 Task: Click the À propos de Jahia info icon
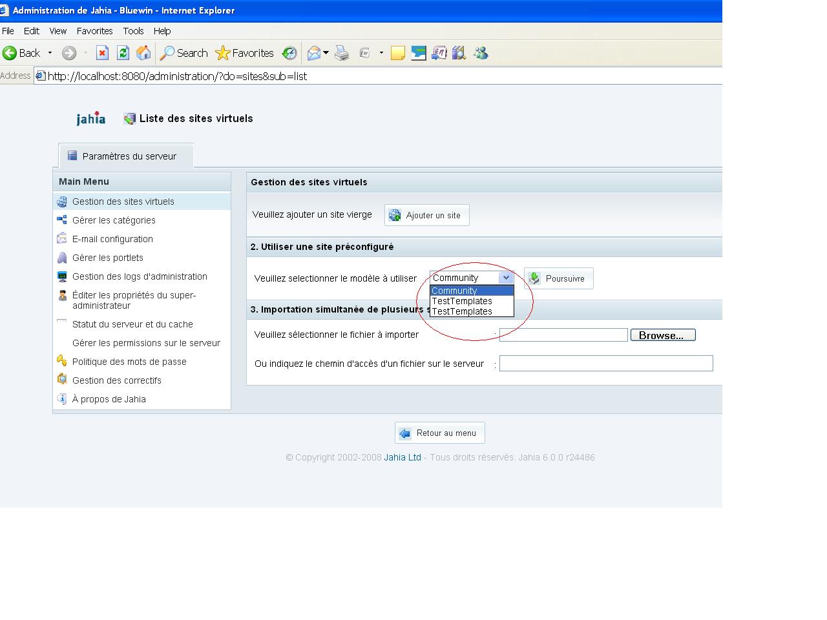coord(62,398)
